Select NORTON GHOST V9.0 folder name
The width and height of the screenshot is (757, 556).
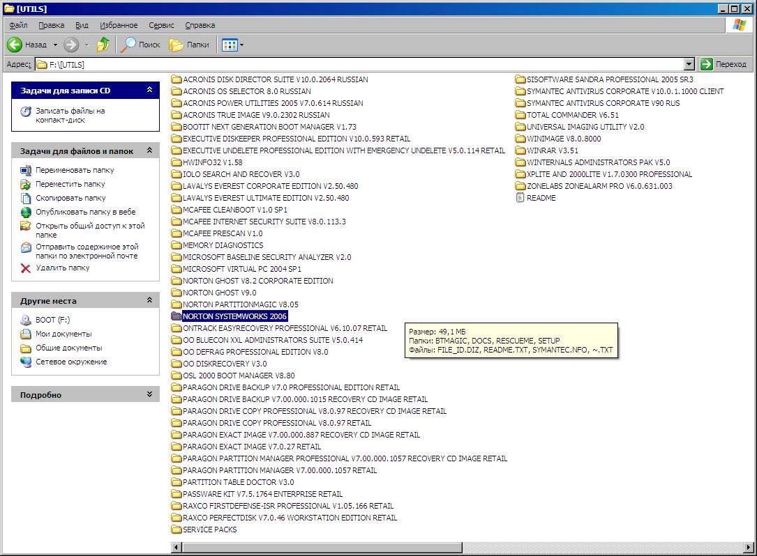click(220, 293)
